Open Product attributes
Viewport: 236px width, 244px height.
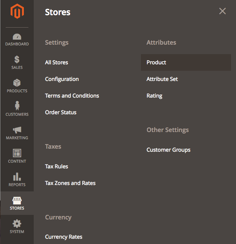tap(186, 62)
